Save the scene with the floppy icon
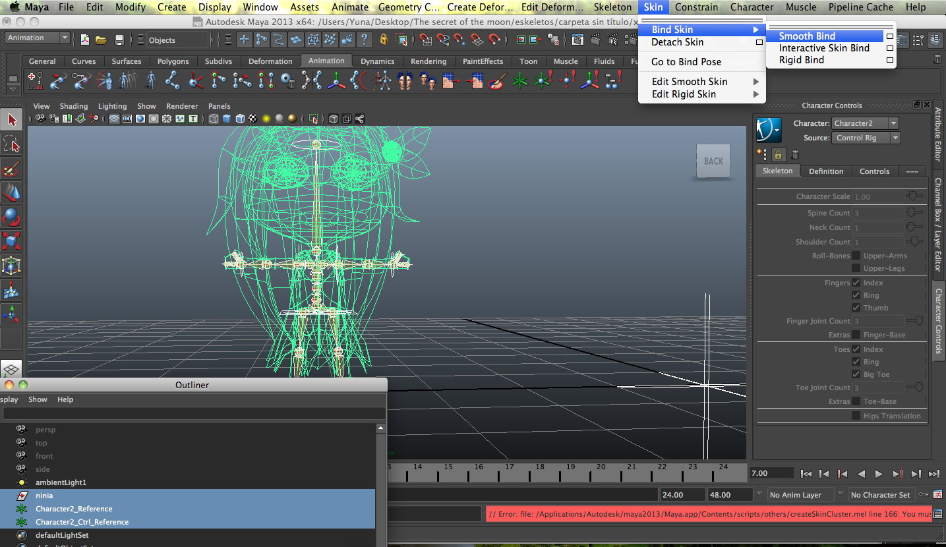This screenshot has width=946, height=547. click(x=119, y=40)
